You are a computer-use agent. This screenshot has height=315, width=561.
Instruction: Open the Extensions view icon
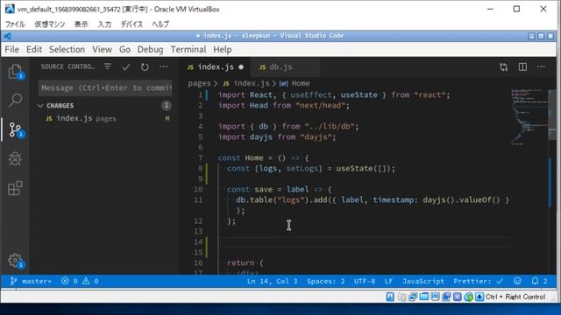coord(16,188)
